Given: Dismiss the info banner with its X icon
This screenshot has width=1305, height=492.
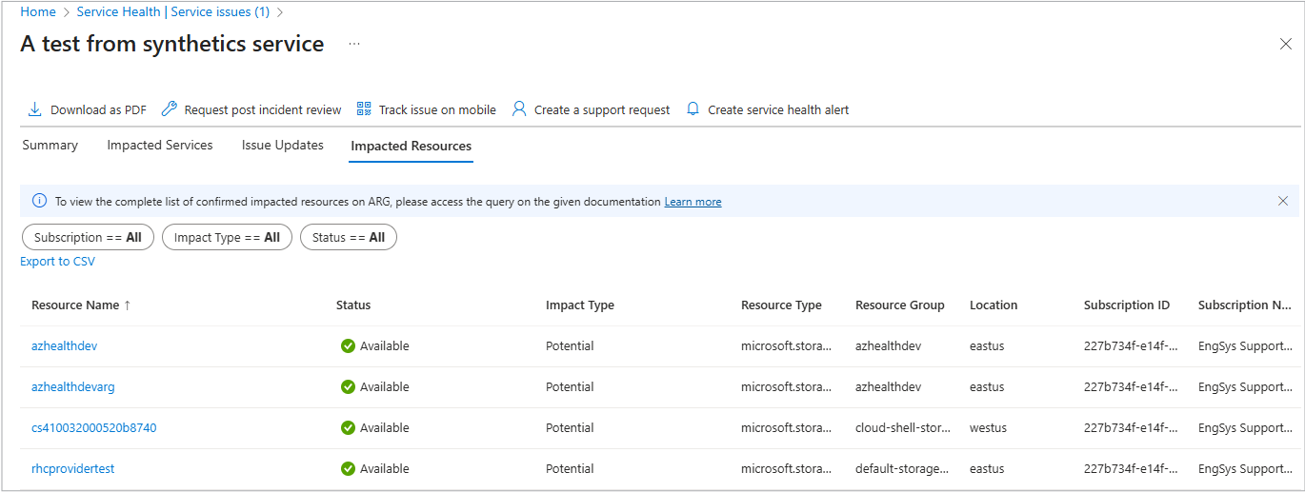Looking at the screenshot, I should 1283,201.
